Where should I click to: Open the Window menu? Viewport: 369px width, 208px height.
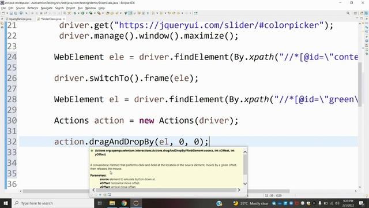coord(91,8)
